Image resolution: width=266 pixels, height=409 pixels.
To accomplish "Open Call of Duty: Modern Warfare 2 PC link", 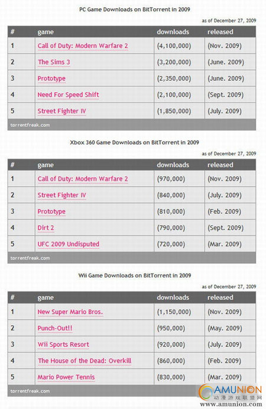I will click(83, 46).
